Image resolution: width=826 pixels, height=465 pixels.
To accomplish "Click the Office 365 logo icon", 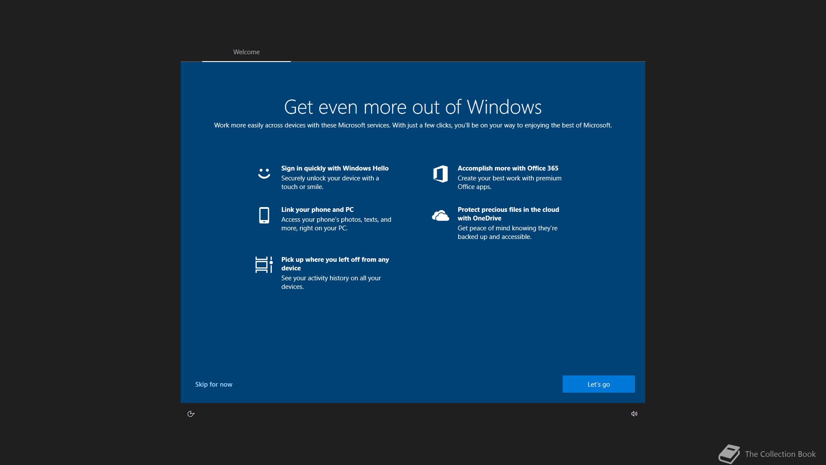I will pos(441,174).
